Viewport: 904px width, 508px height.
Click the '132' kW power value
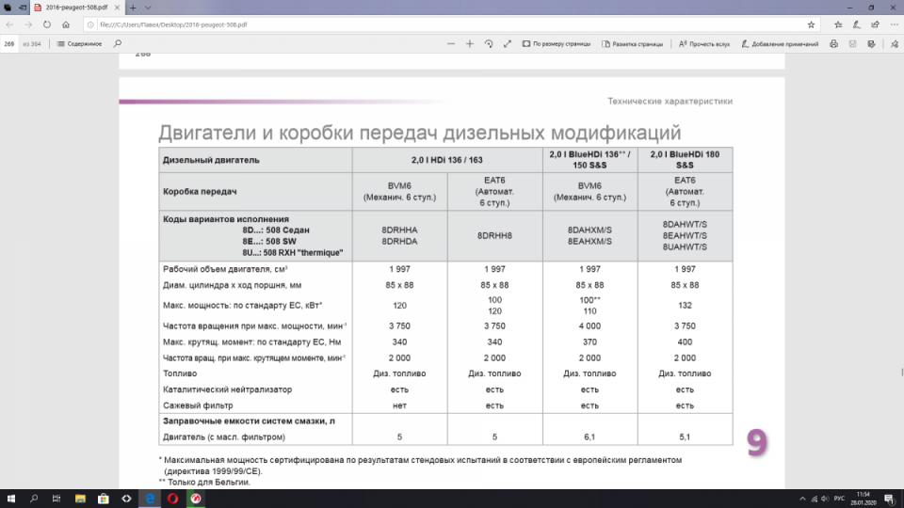685,305
